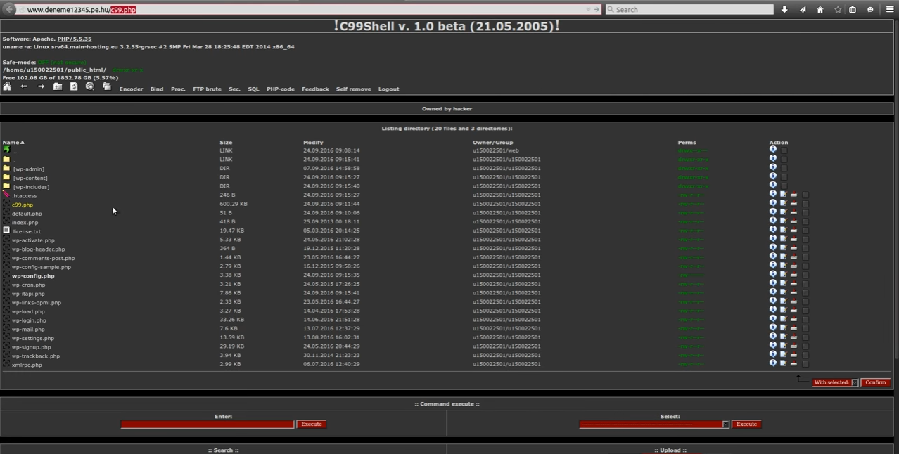Click edit icon for wp-config.php row
Screen dimensions: 899x454
783,274
